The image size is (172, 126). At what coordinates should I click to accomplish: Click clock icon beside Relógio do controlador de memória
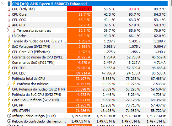click(x=9, y=121)
